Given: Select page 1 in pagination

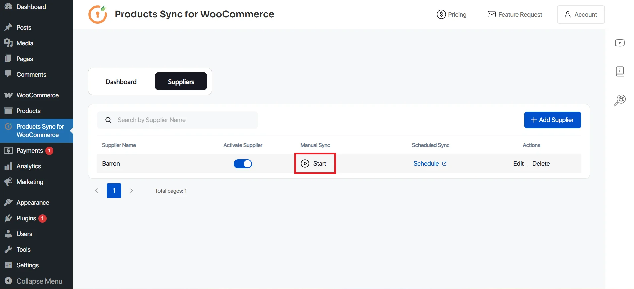Looking at the screenshot, I should [x=114, y=191].
